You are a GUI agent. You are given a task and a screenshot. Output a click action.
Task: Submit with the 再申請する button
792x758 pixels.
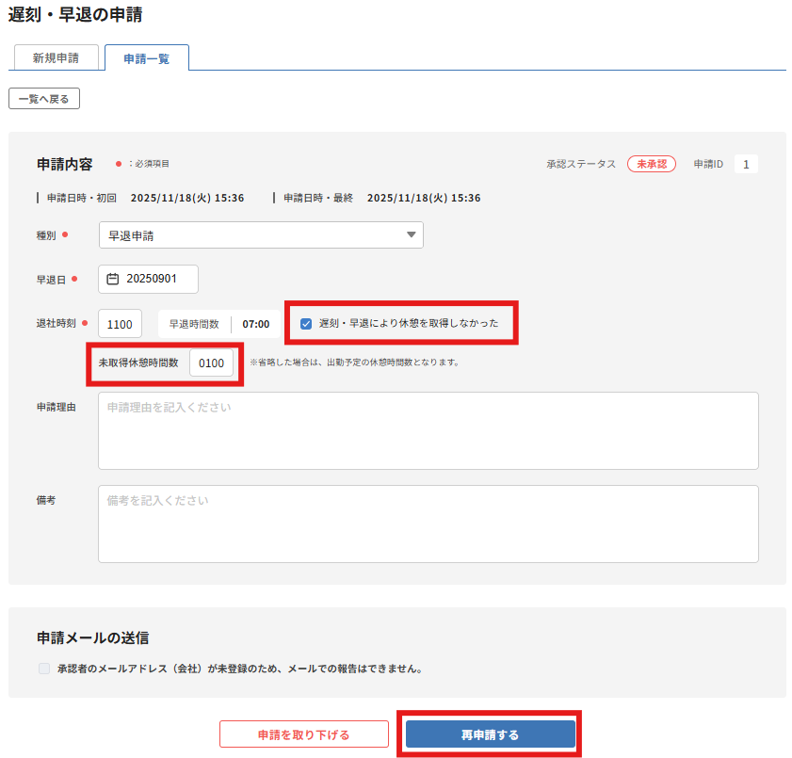click(490, 734)
